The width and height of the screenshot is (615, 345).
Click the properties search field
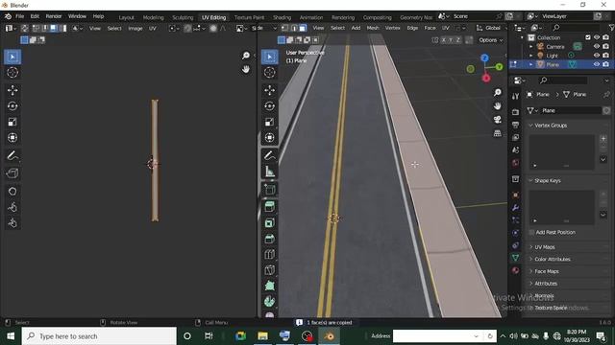coord(563,80)
